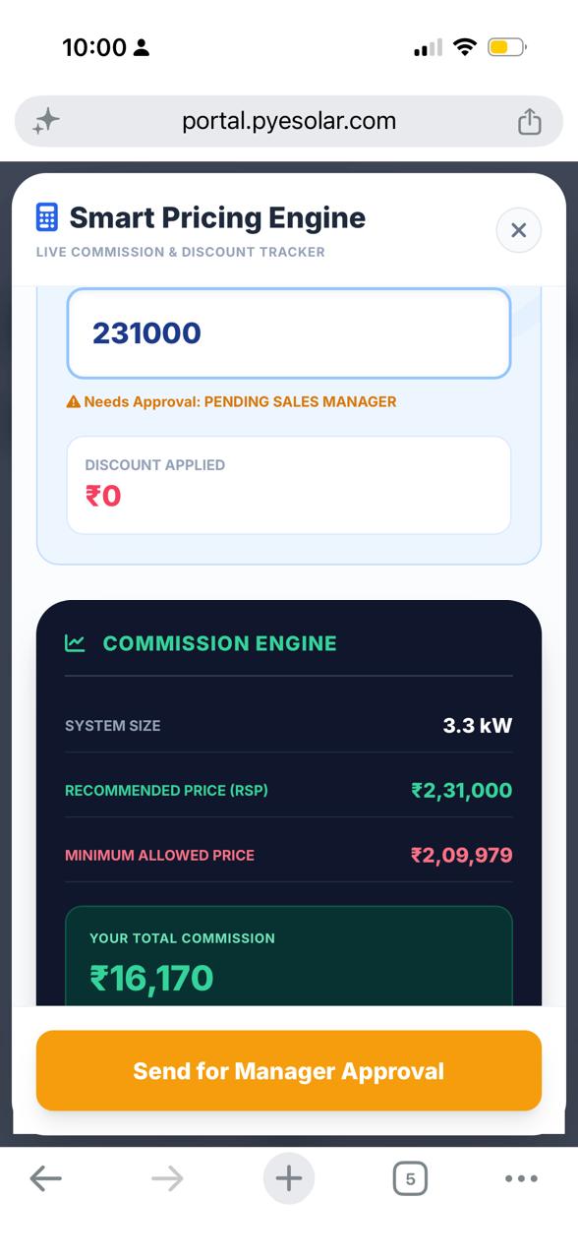Tap the battery indicator in status bar
This screenshot has height=1259, width=578.
[x=507, y=46]
